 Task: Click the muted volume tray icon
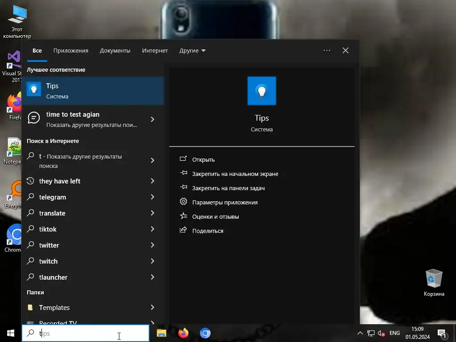(x=381, y=333)
